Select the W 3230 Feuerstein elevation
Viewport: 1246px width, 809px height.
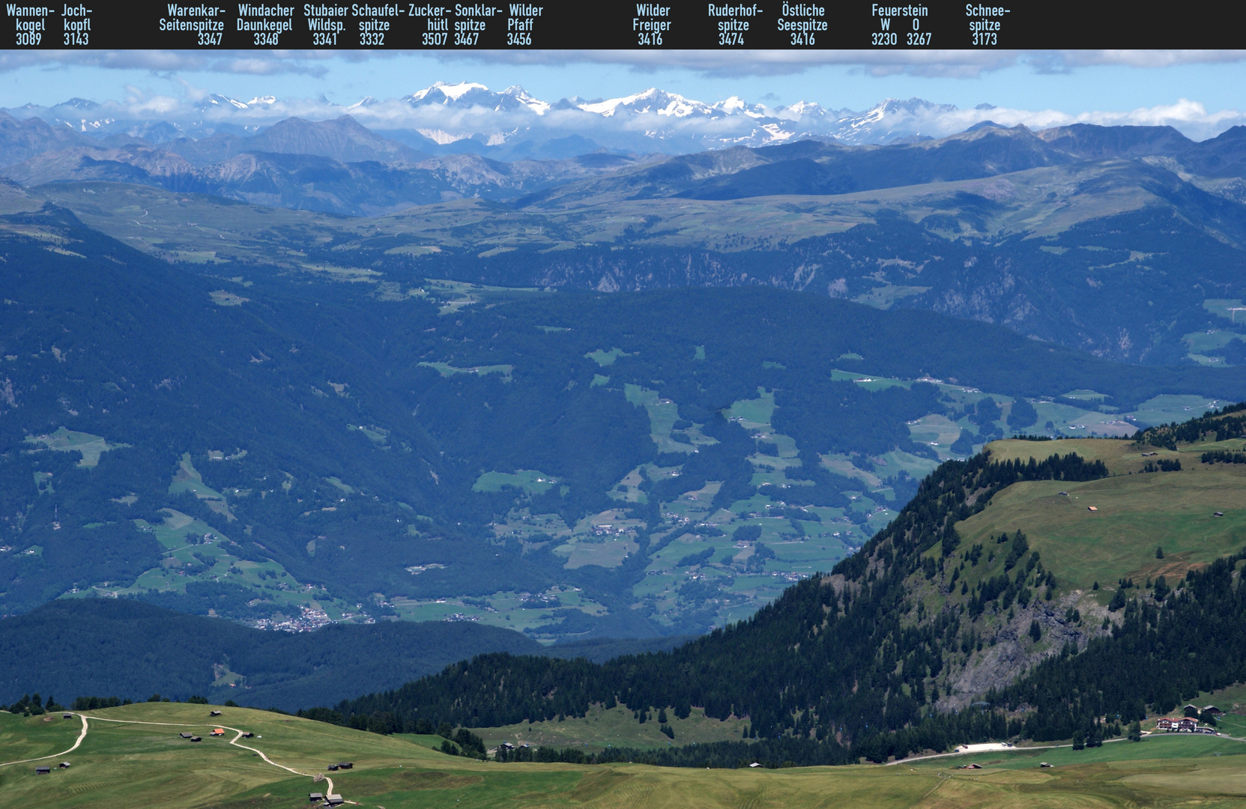pos(884,32)
